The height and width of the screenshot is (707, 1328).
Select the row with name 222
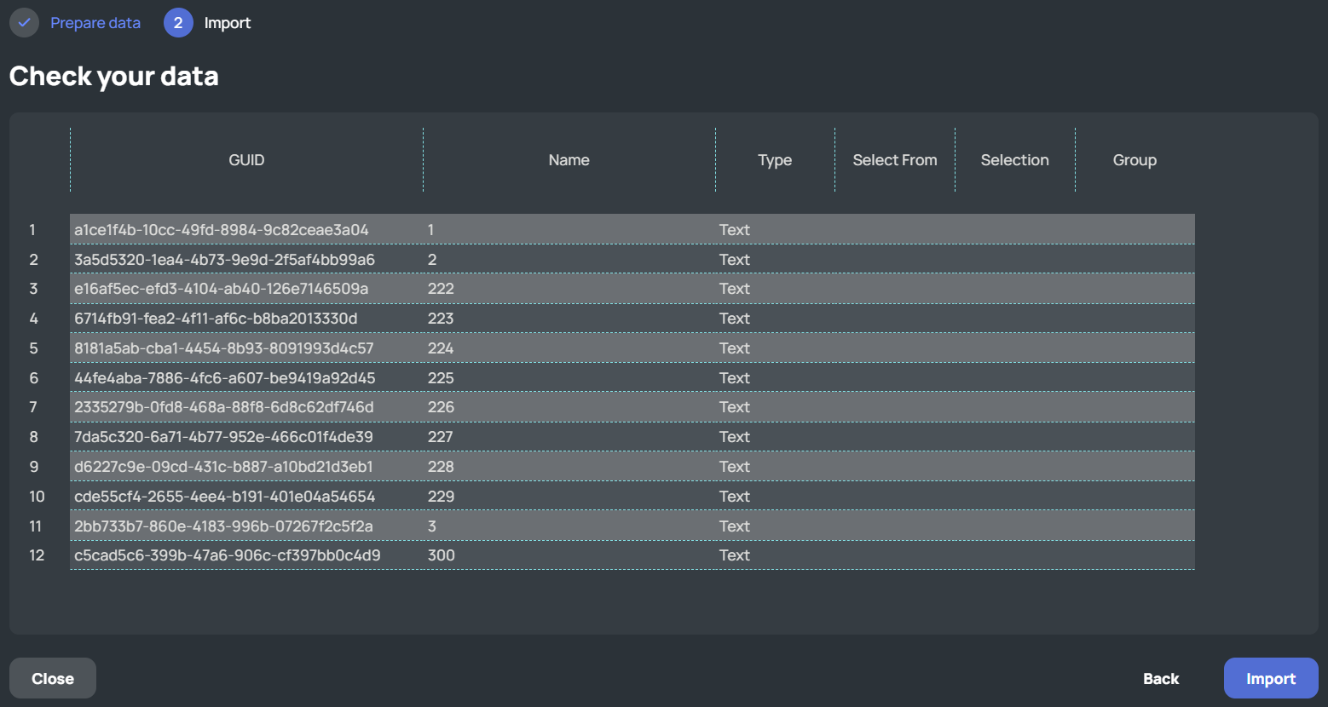(x=441, y=289)
